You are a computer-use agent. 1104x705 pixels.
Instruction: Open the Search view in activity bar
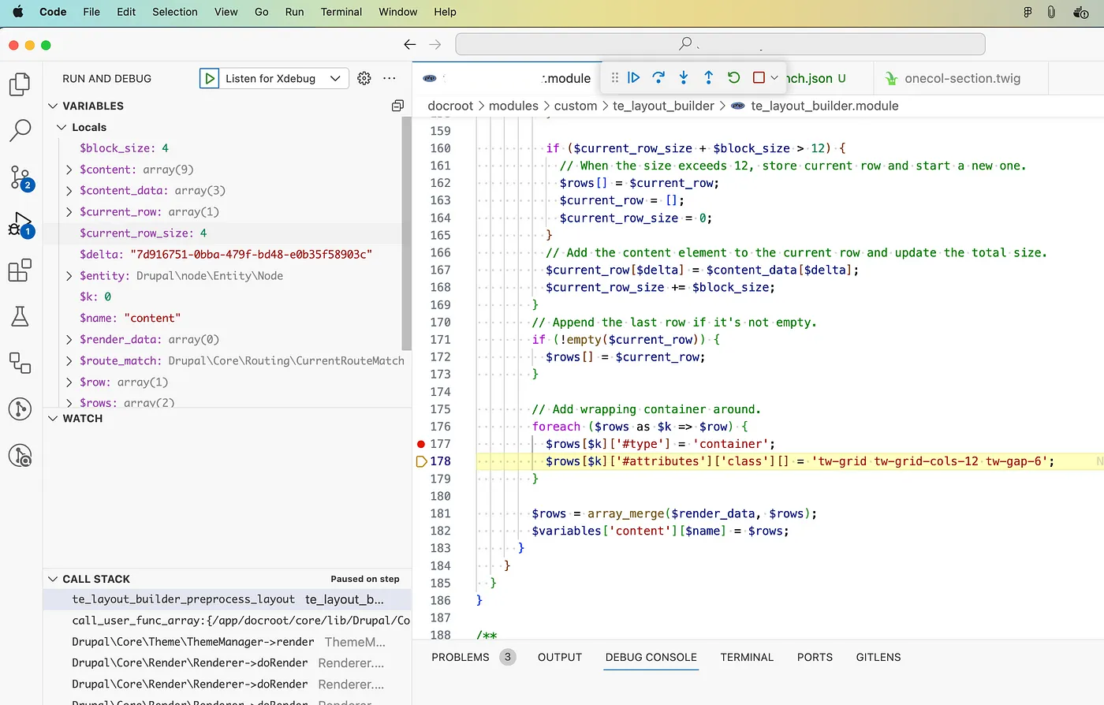20,130
